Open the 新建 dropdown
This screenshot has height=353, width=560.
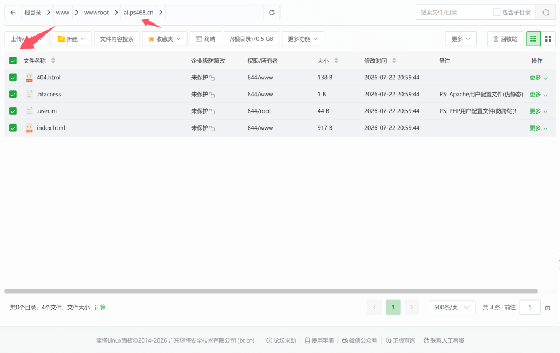pyautogui.click(x=72, y=39)
